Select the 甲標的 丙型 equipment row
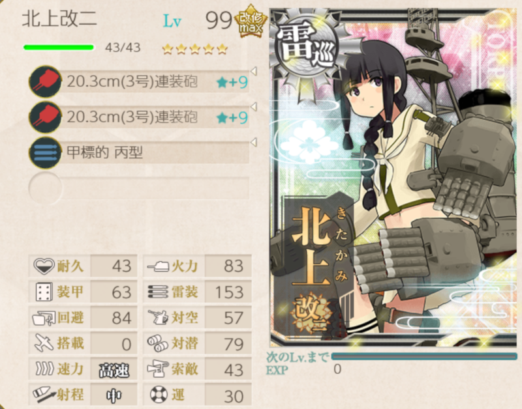The image size is (522, 409). click(139, 152)
